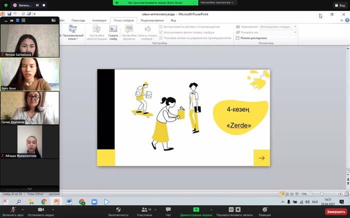The height and width of the screenshot is (218, 350).
Task: Open Реакции reactions icon
Action: click(x=264, y=210)
